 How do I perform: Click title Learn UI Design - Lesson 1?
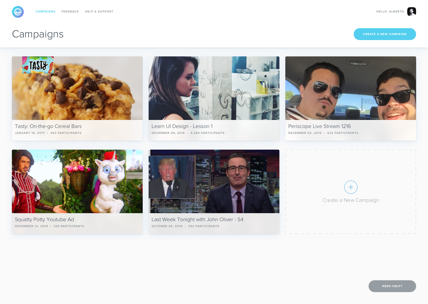coord(182,126)
